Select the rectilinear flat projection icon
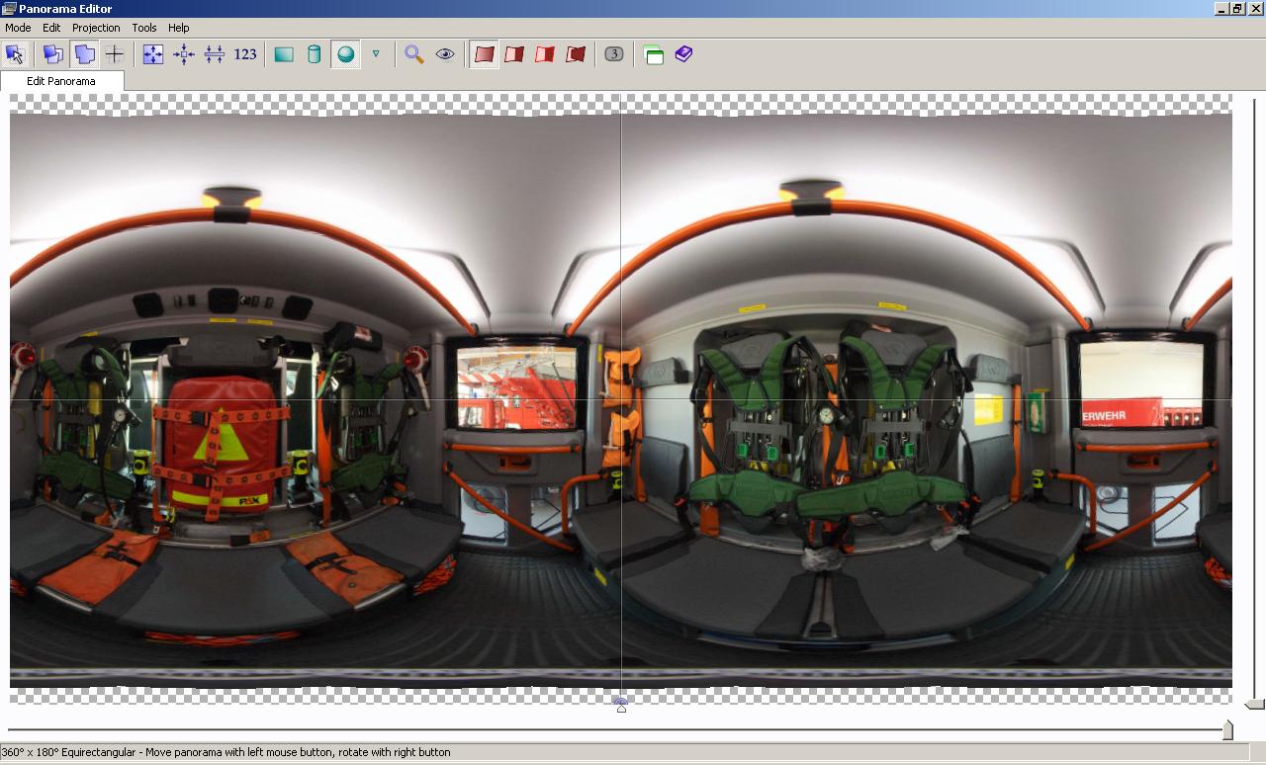This screenshot has width=1266, height=765. 284,54
